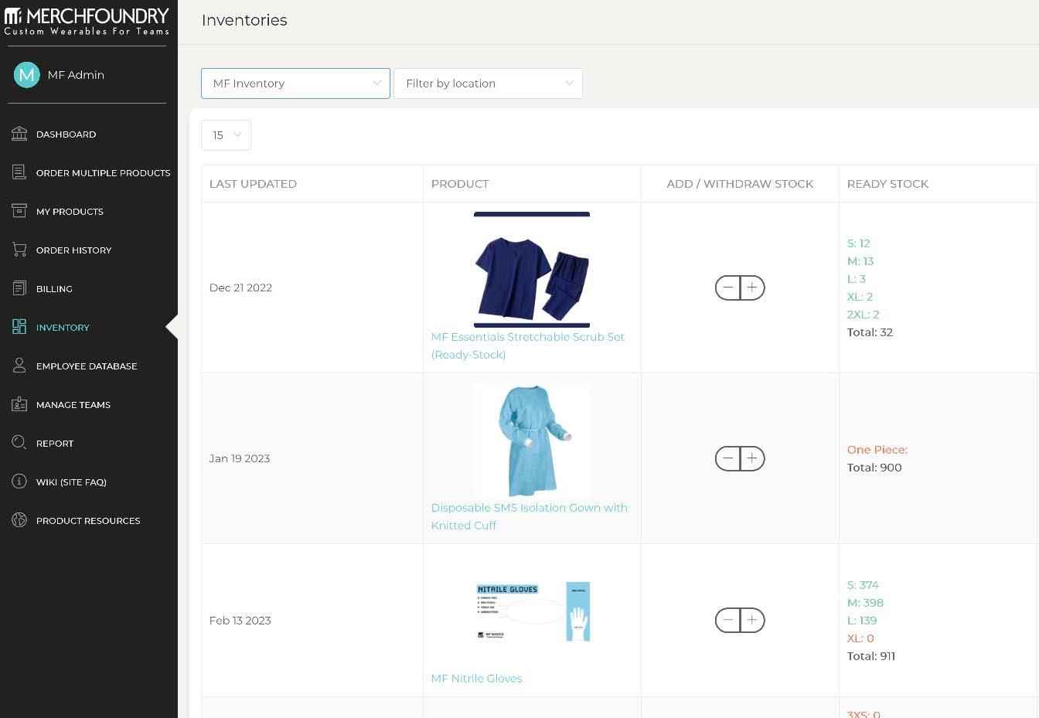Withdraw stock from the Scrub Set with minus

click(727, 288)
